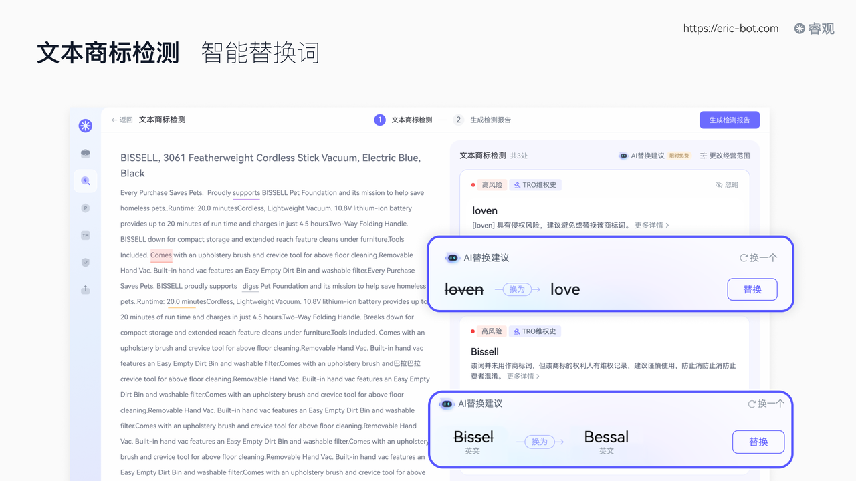Click suggested word Bessal
Screen dimensions: 856x481
tap(607, 437)
